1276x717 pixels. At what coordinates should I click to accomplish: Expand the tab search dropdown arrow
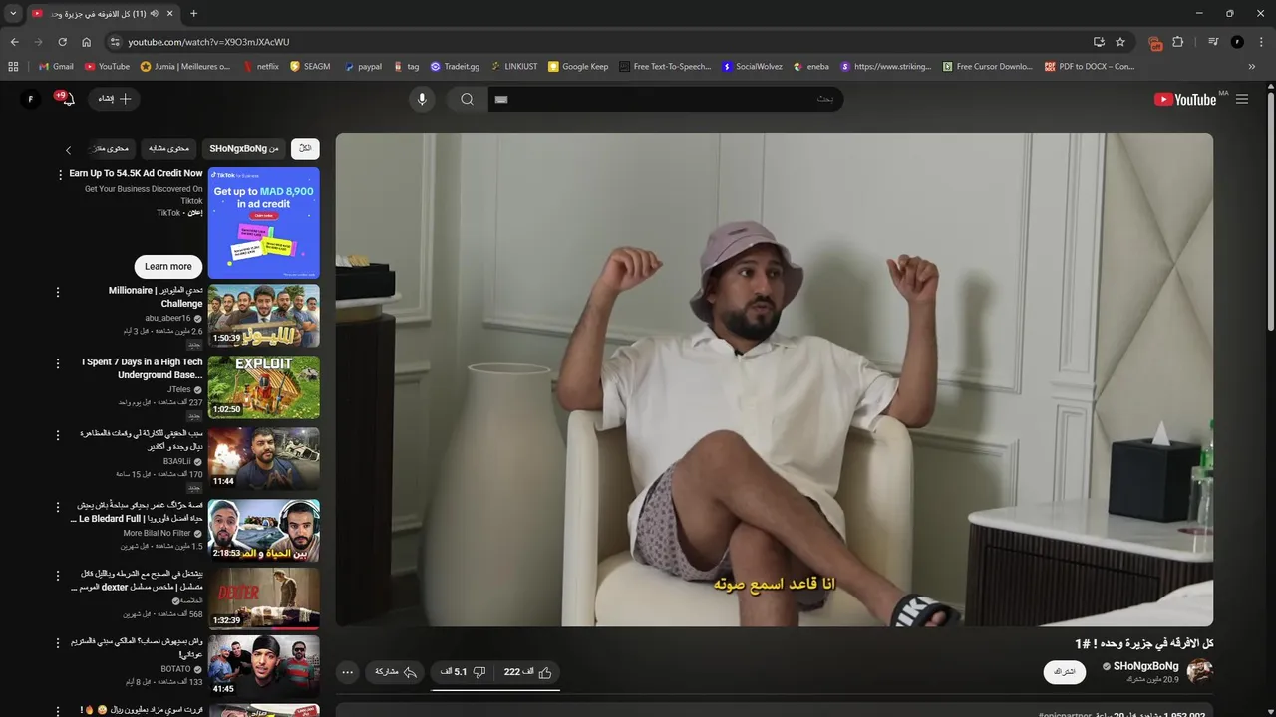(13, 14)
